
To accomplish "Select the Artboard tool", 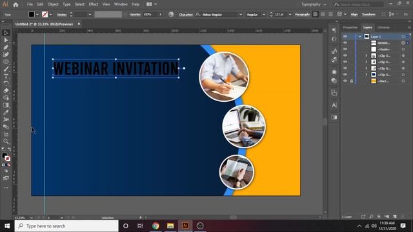I will (x=6, y=134).
